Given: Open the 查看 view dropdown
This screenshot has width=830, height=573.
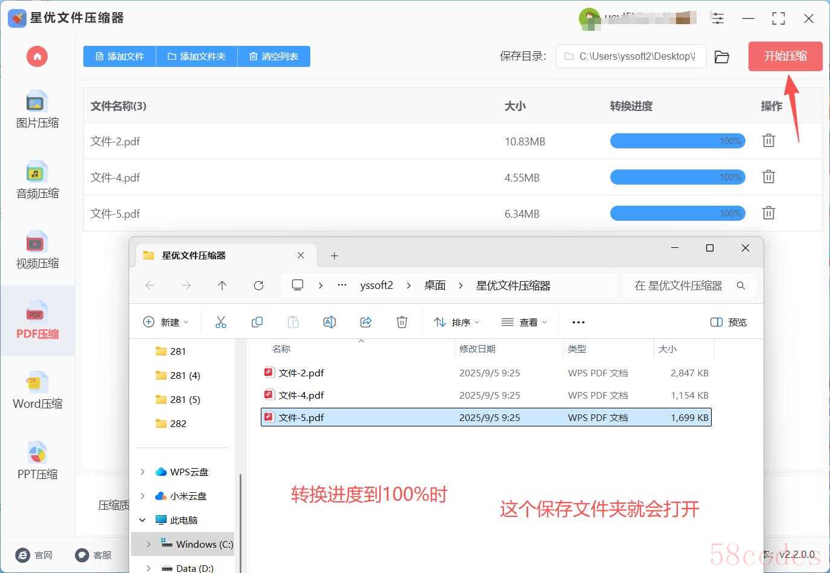Looking at the screenshot, I should click(524, 322).
